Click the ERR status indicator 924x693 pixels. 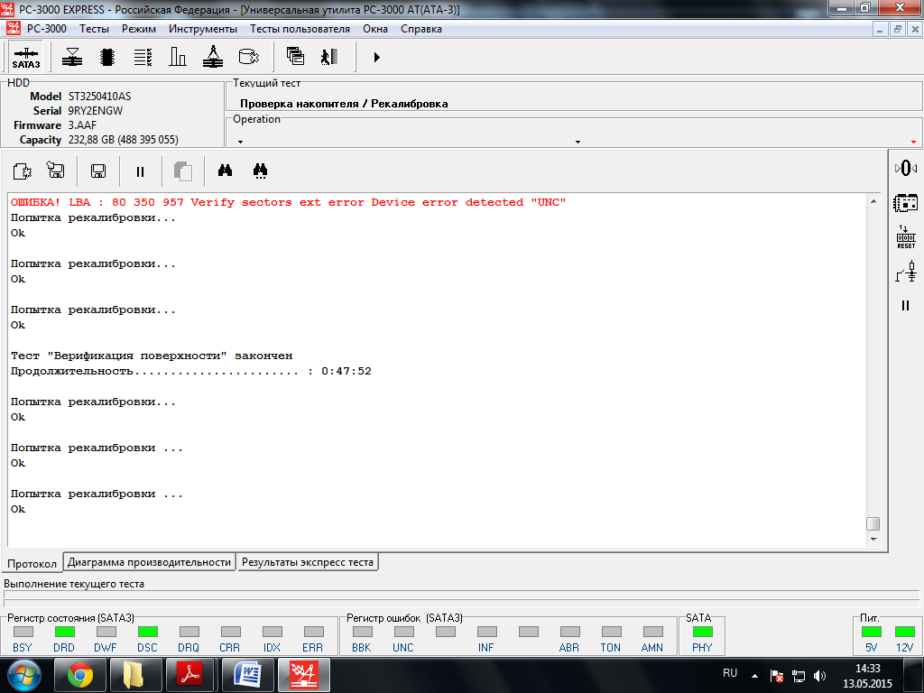[x=313, y=632]
